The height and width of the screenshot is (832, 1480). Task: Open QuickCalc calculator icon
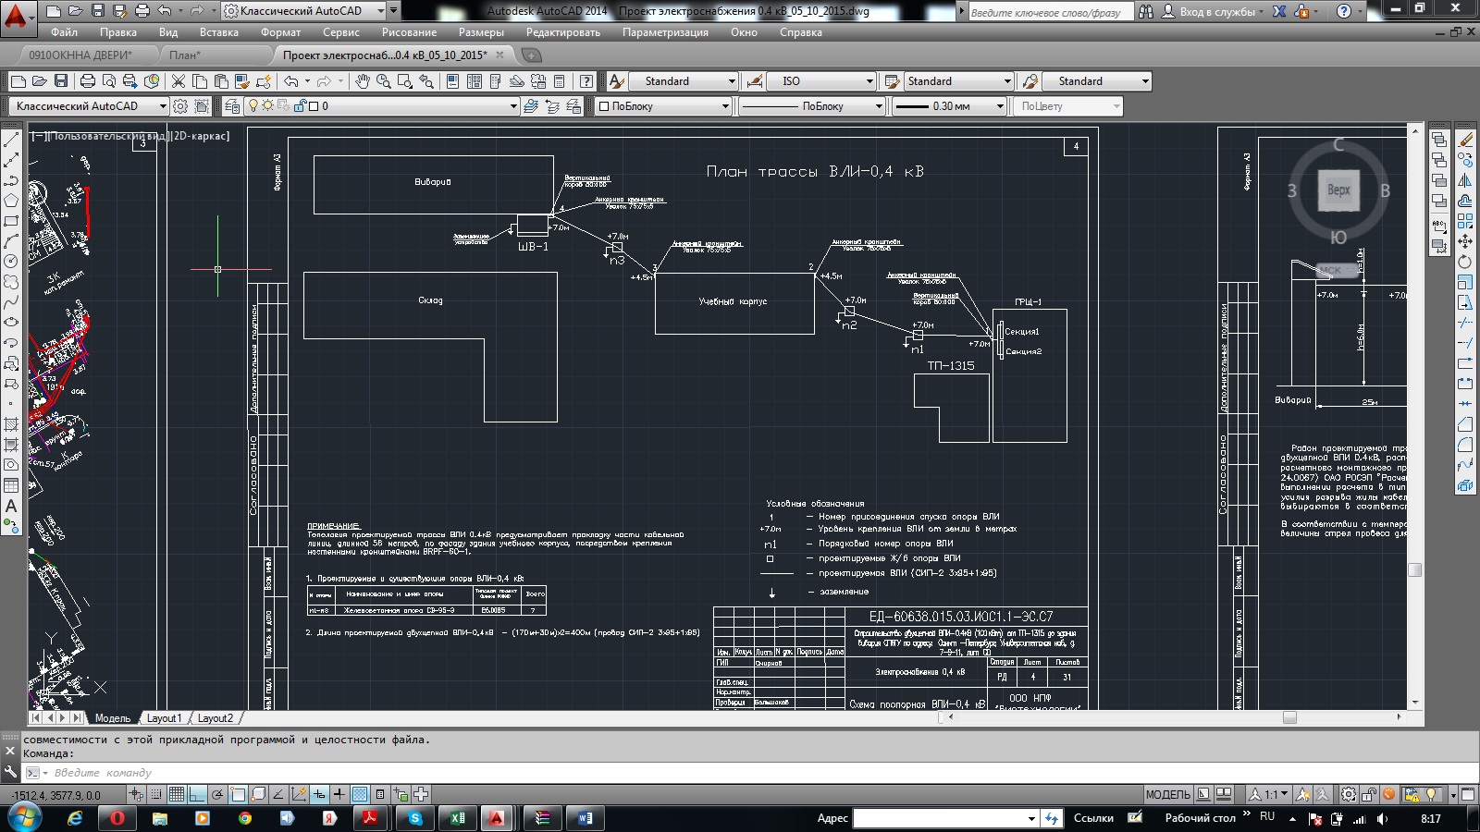[560, 81]
